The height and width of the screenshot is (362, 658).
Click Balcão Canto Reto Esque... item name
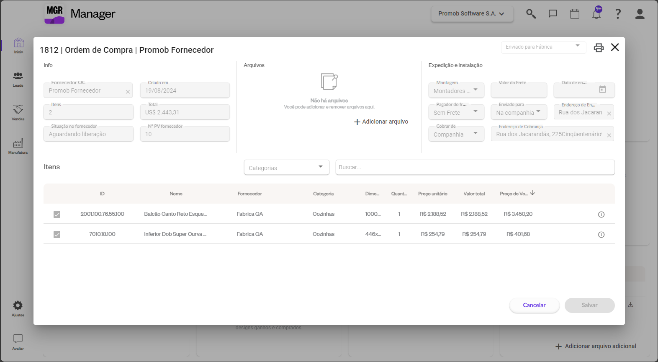click(175, 214)
